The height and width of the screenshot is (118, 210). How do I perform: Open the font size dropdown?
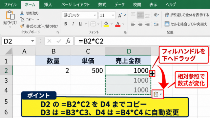tap(113, 15)
